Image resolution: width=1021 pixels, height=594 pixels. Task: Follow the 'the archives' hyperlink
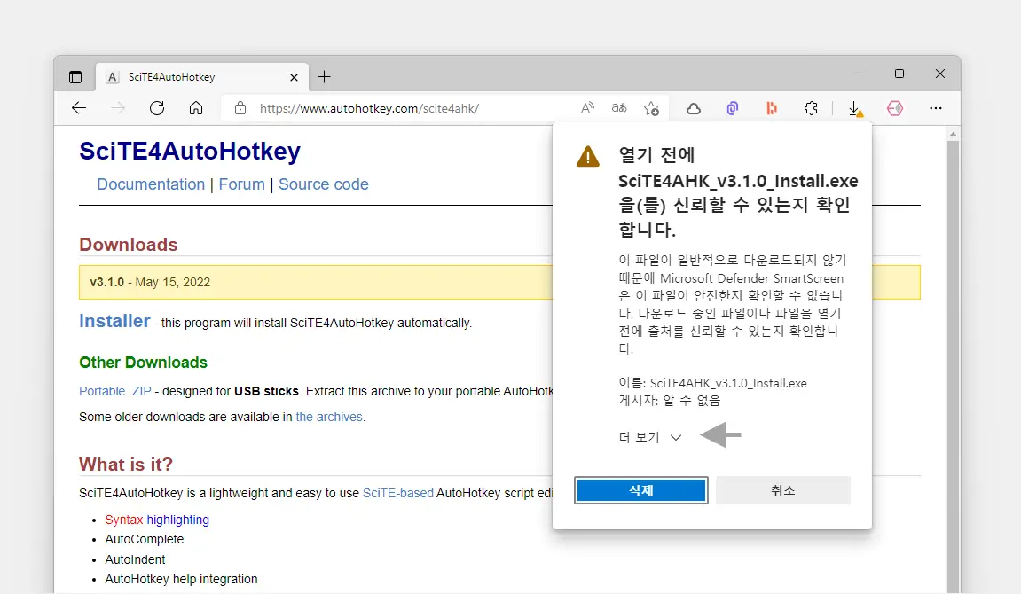tap(329, 416)
